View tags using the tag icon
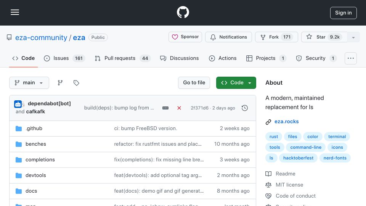This screenshot has height=206, width=366. pyautogui.click(x=76, y=83)
